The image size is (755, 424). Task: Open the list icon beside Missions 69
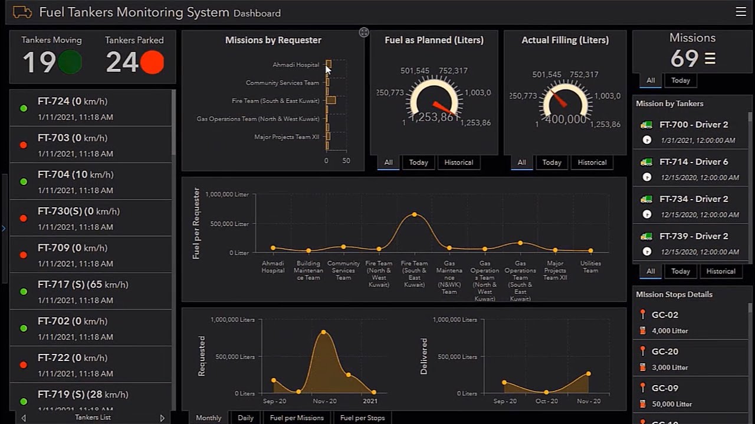[710, 58]
